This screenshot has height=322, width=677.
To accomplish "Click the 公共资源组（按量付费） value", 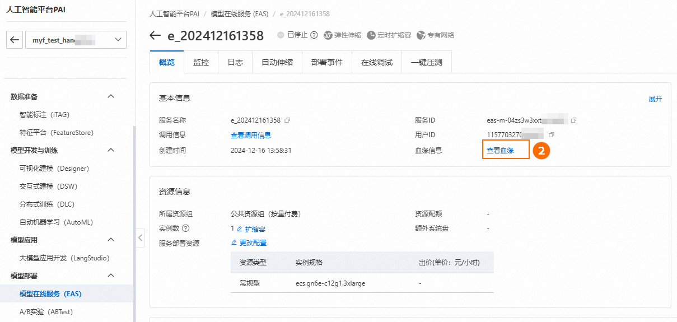I will [267, 214].
